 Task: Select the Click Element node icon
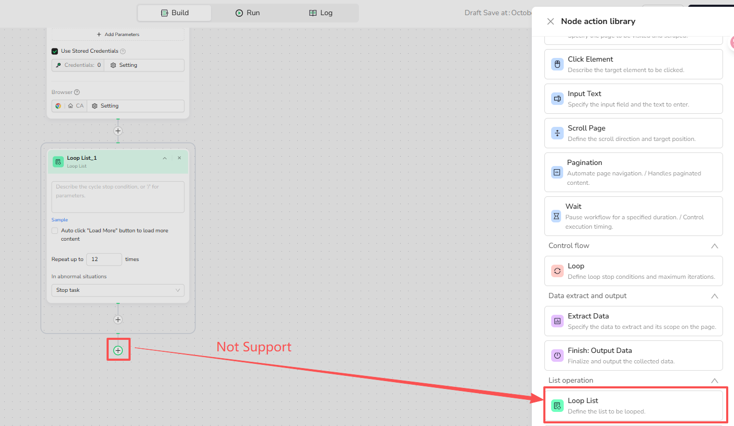[x=557, y=64]
